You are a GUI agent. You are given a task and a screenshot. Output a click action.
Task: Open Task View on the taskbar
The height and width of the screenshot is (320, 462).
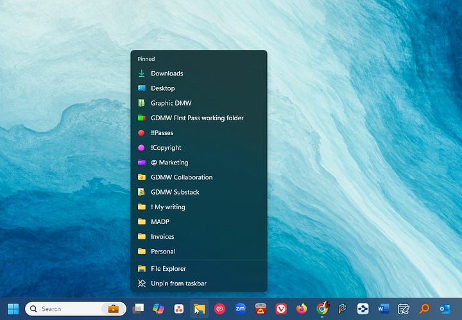coord(138,309)
